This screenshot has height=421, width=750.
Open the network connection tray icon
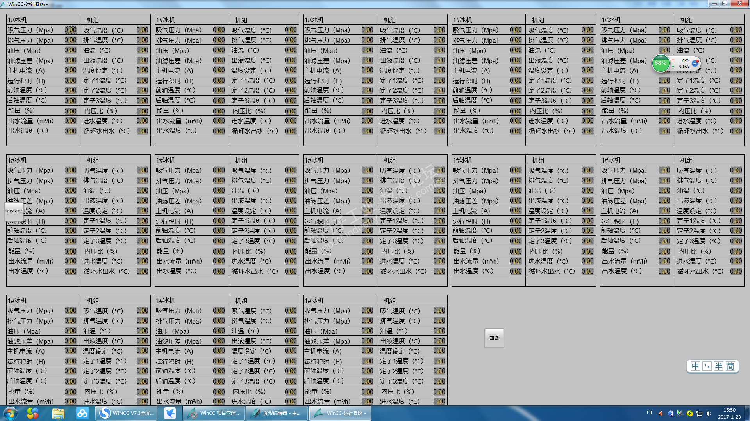[699, 413]
